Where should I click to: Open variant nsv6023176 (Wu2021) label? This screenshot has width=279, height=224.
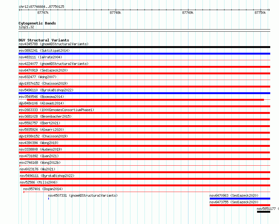(x=37, y=169)
